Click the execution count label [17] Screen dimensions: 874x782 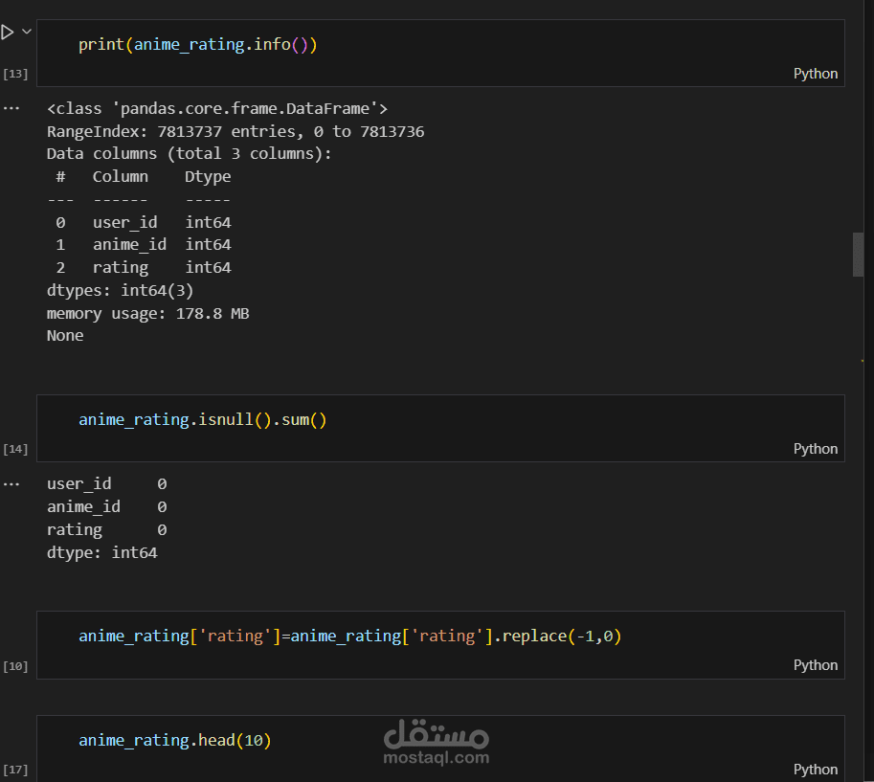click(x=15, y=770)
